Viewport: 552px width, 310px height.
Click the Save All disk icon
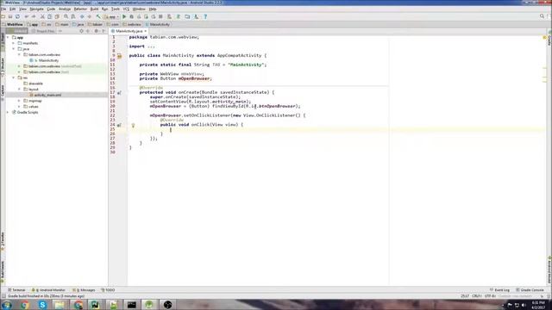[10, 16]
